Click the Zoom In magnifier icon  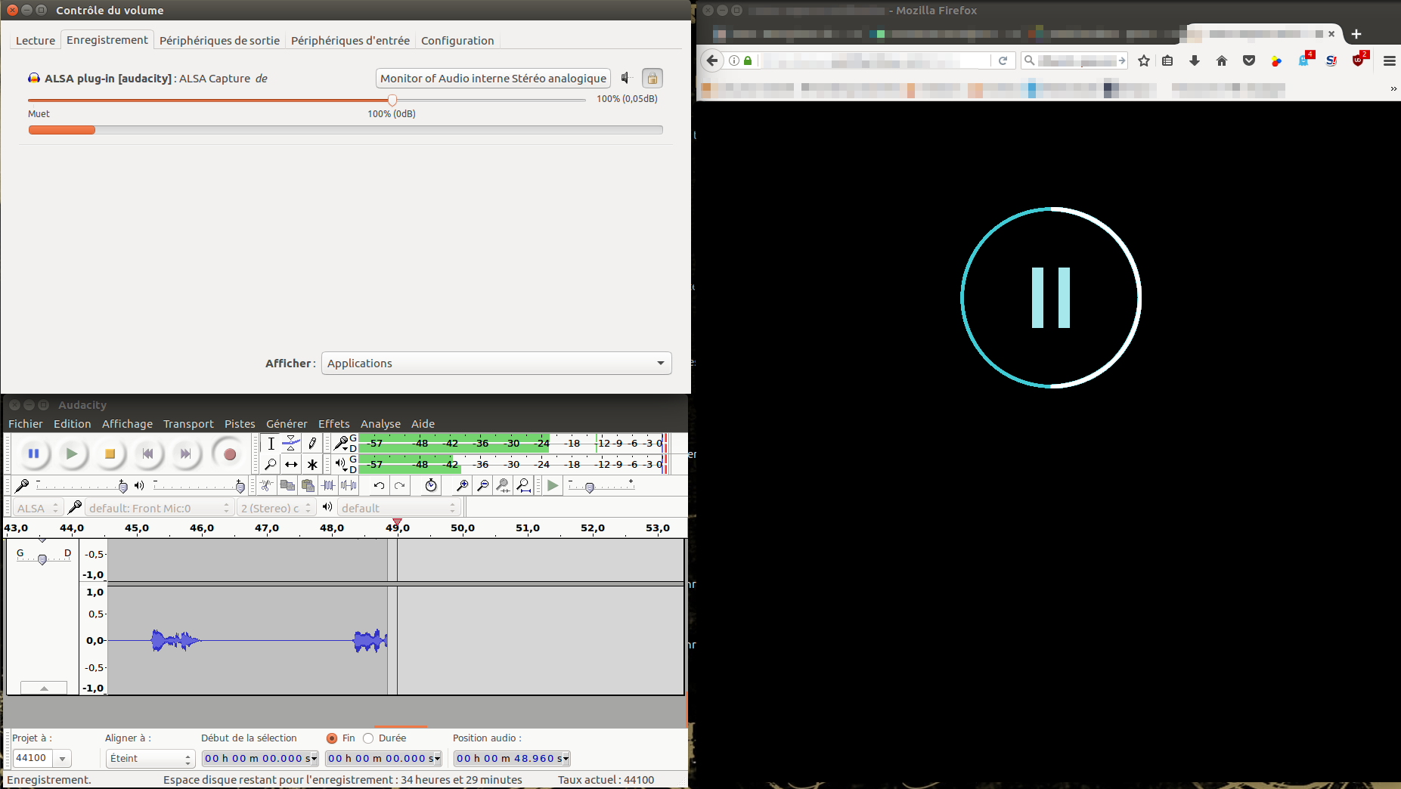click(x=462, y=485)
